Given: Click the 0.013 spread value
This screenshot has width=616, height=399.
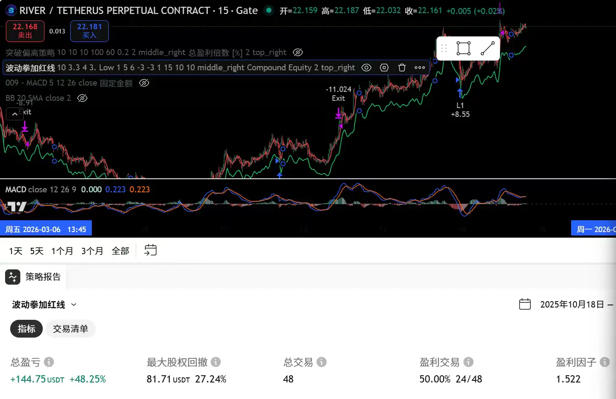Looking at the screenshot, I should [57, 31].
